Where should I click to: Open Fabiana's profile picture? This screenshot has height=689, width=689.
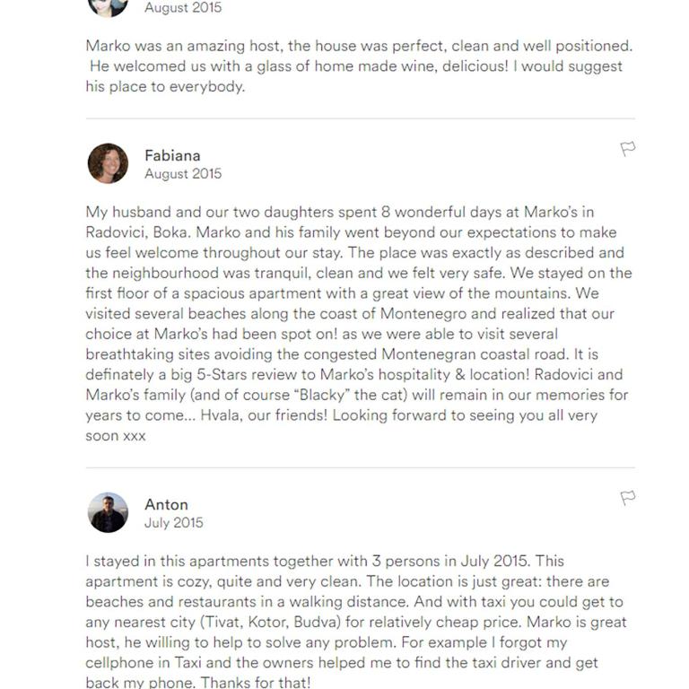[x=108, y=163]
